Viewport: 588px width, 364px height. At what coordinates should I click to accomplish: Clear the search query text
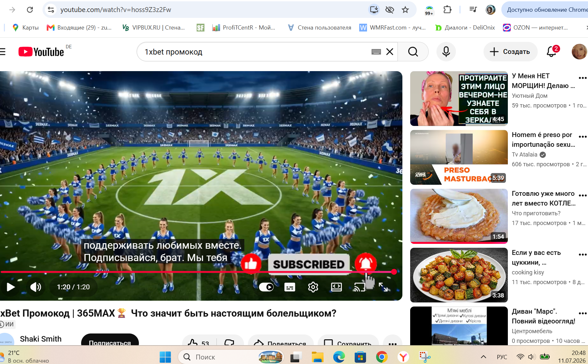[x=390, y=52]
